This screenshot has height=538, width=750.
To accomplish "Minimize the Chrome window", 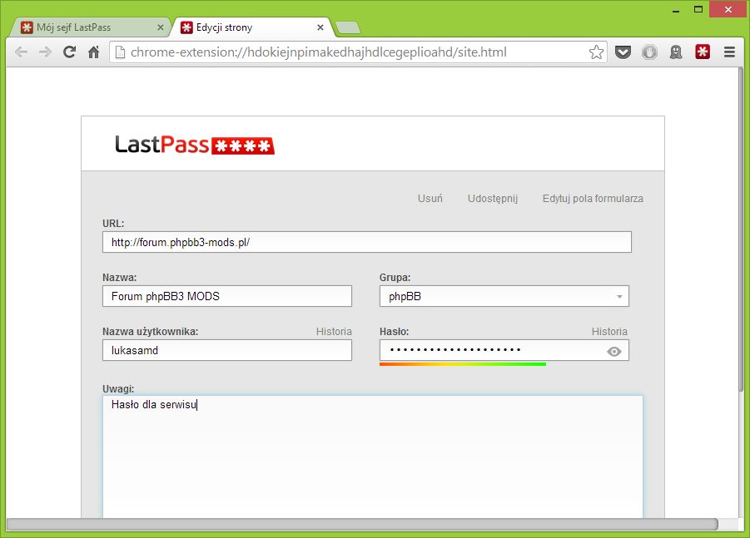I will [676, 10].
